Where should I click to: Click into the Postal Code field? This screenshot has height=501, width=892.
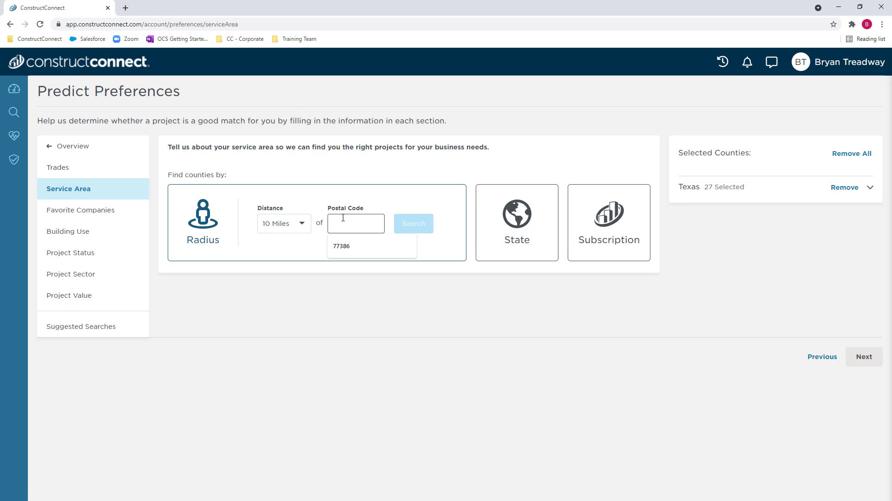356,224
